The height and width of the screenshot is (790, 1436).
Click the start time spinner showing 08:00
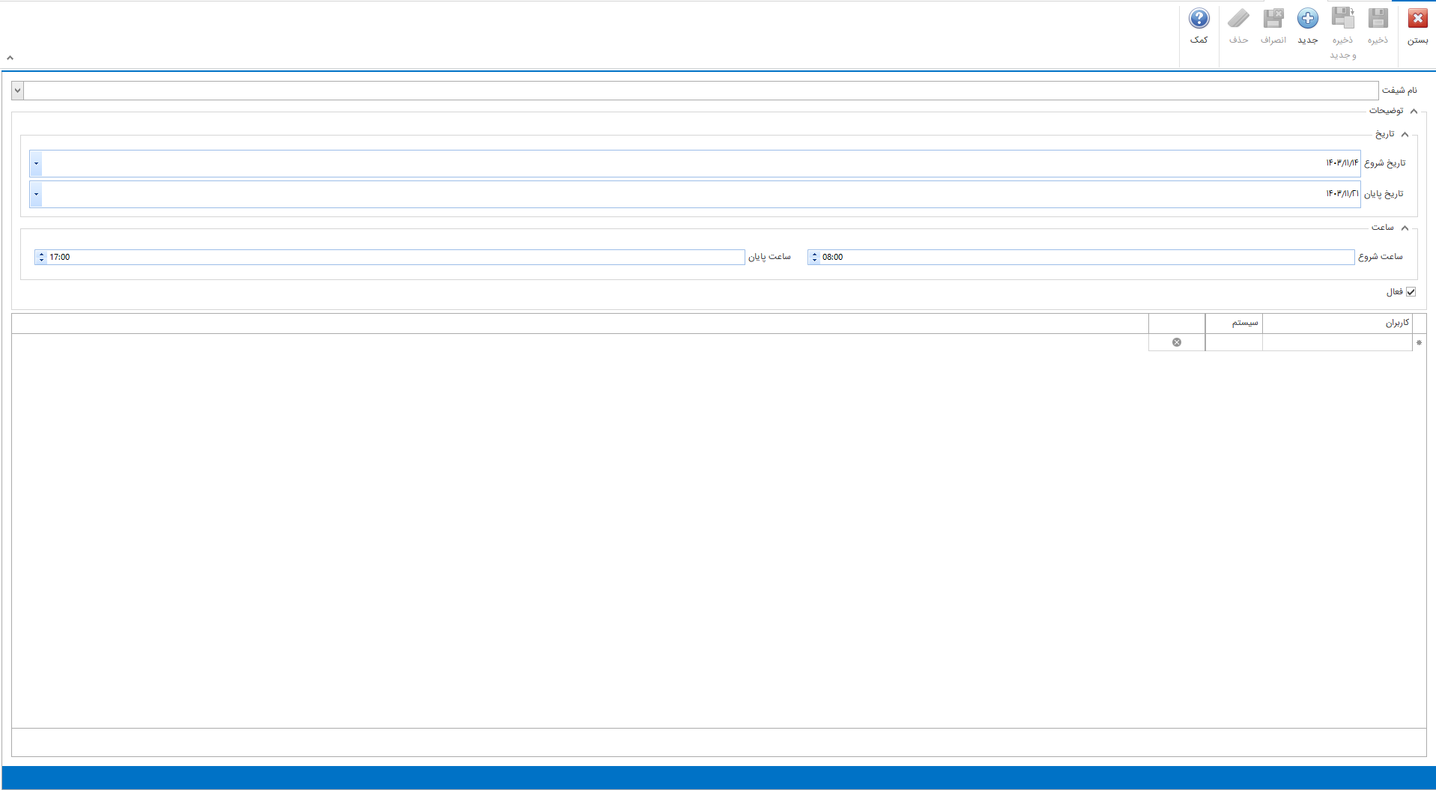(814, 257)
